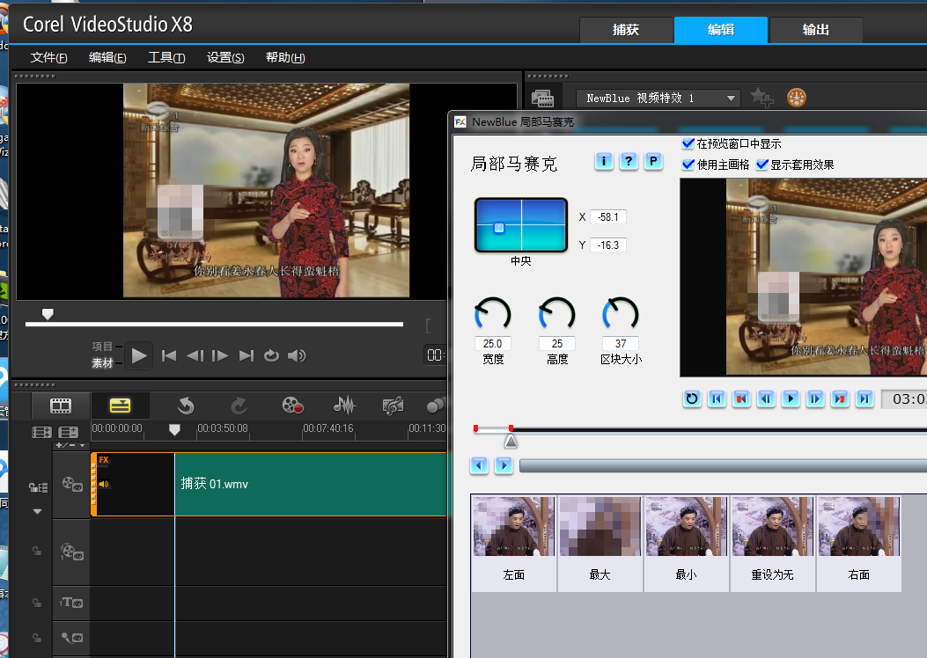Click the info 'i' button in NewBlue dialog
927x658 pixels.
click(604, 161)
